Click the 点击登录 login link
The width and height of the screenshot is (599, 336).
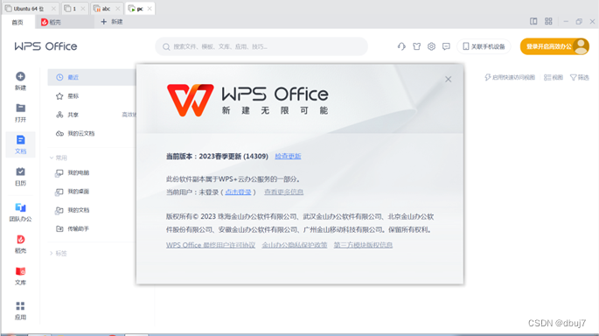(238, 192)
